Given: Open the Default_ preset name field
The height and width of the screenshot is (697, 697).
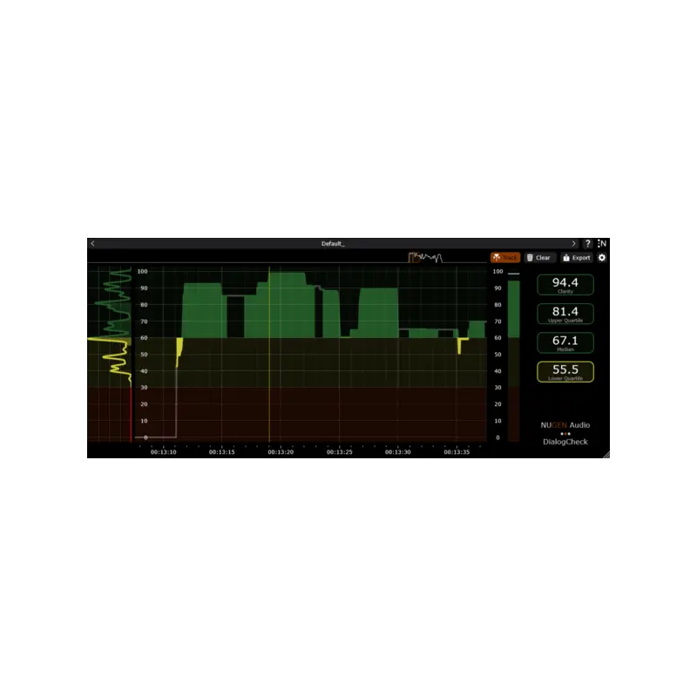Looking at the screenshot, I should [333, 244].
